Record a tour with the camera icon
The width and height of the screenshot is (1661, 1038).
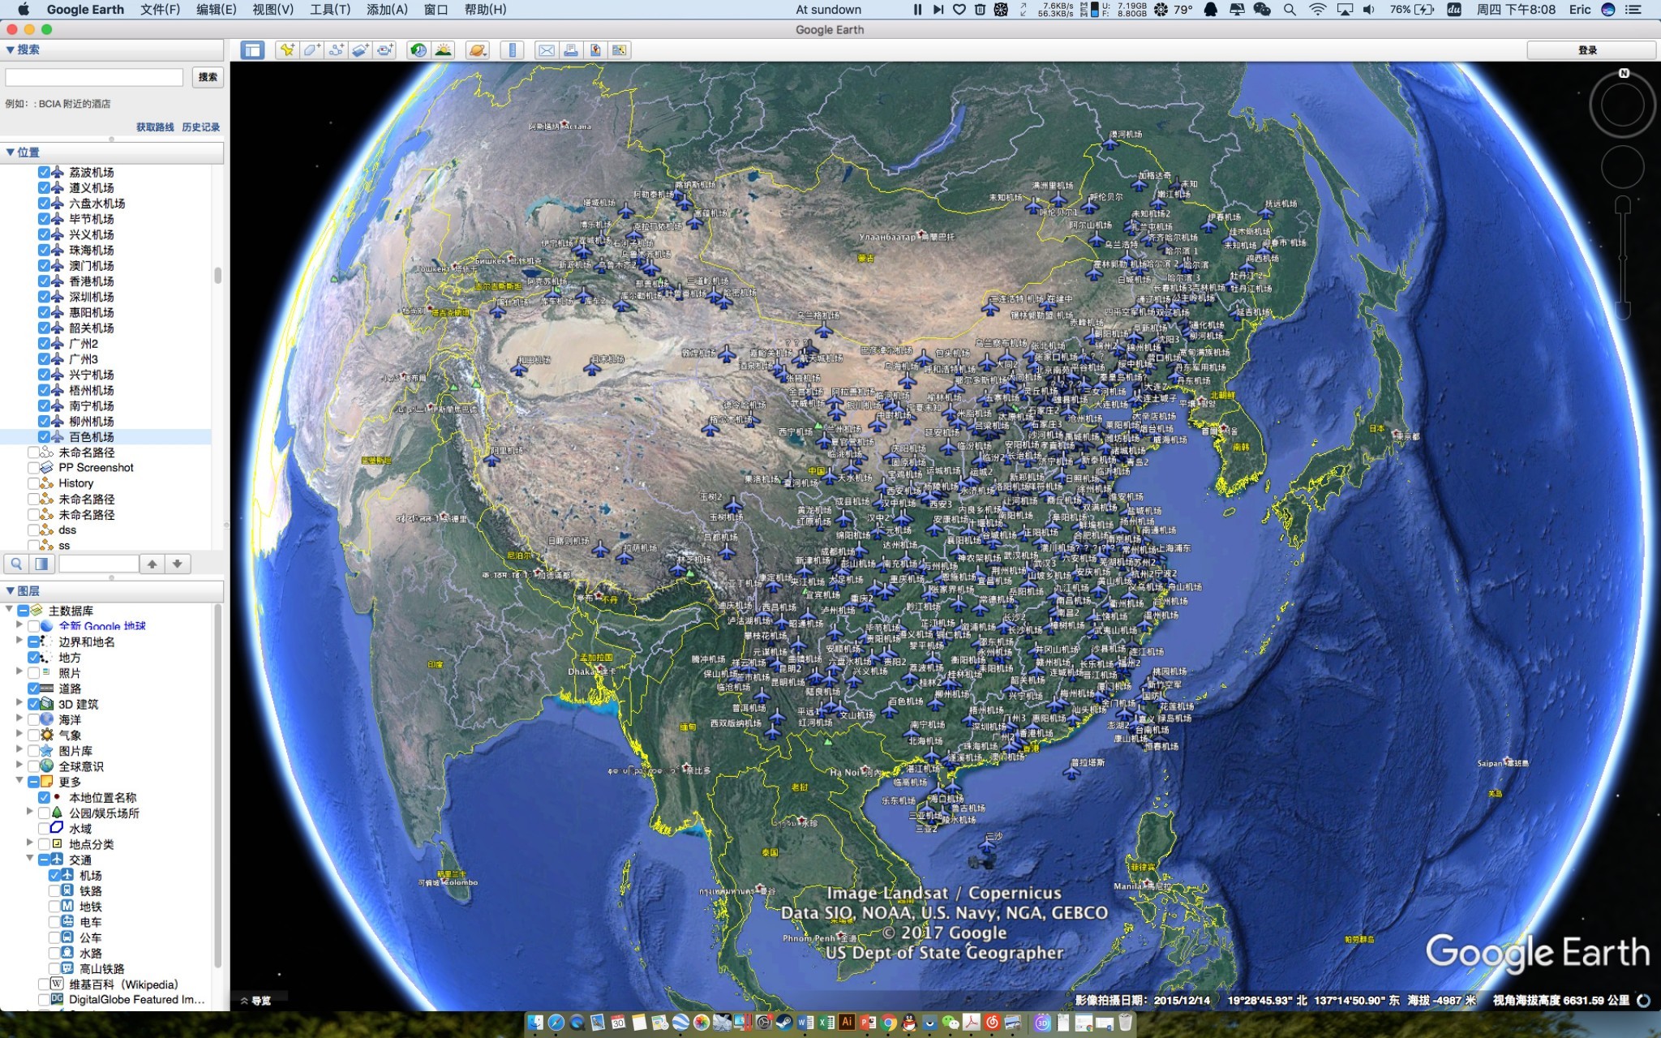coord(384,50)
